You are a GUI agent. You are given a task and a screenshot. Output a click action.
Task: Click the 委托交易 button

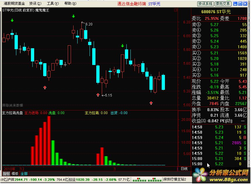click(223, 4)
